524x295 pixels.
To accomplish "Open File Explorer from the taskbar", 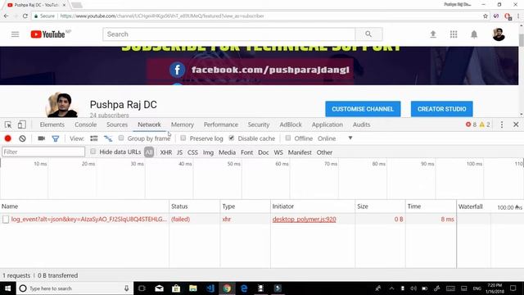I will click(x=193, y=288).
